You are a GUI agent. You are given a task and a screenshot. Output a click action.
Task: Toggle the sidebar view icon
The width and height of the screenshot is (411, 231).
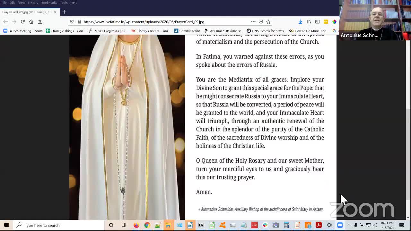(x=317, y=21)
